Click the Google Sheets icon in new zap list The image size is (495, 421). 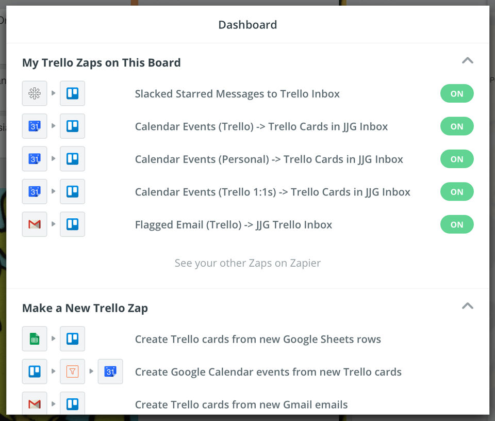pyautogui.click(x=35, y=339)
